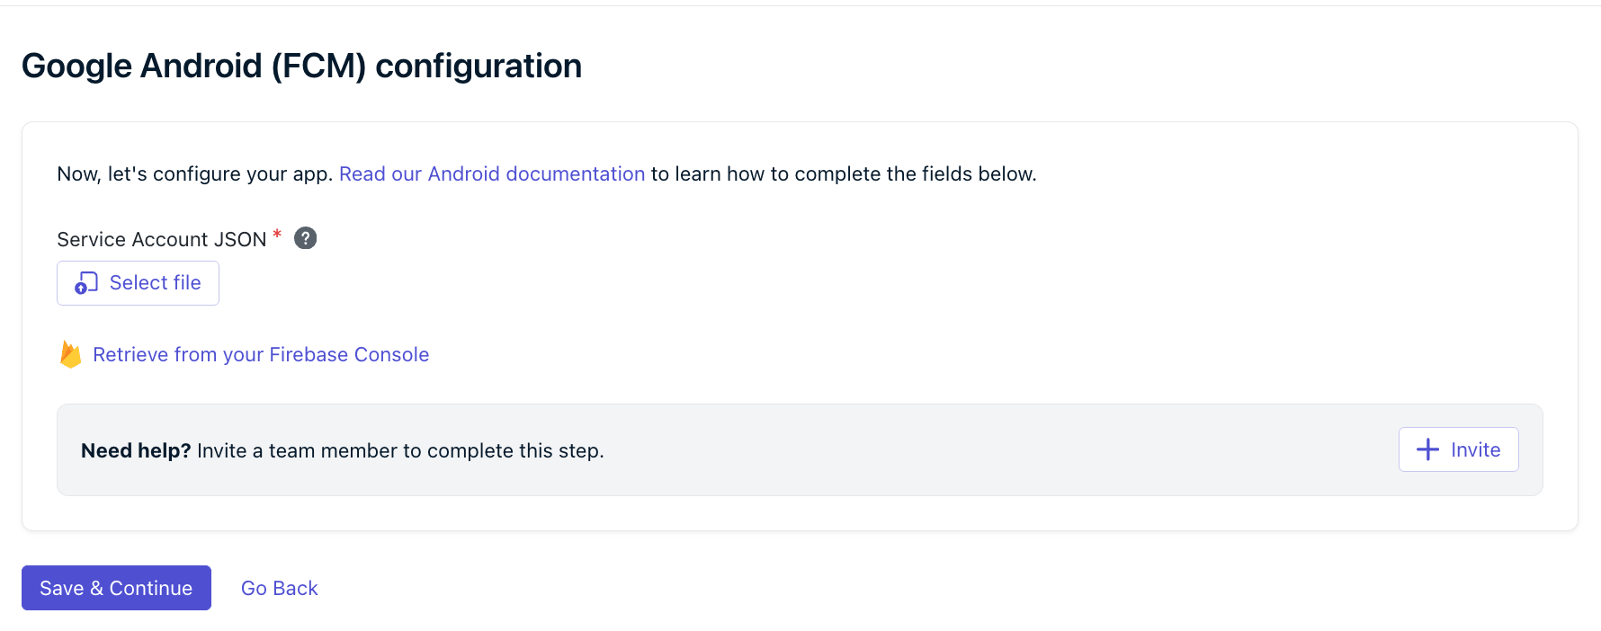Click the Firebase flame icon
The width and height of the screenshot is (1601, 631).
tap(70, 354)
